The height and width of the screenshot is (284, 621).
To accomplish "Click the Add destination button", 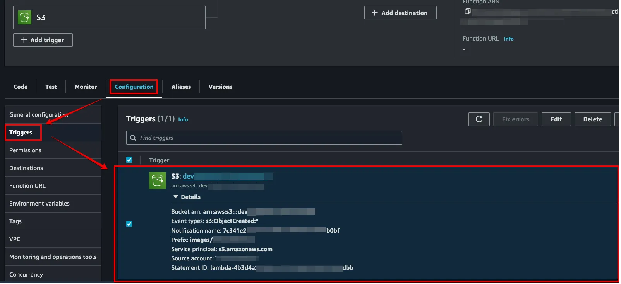I will pyautogui.click(x=400, y=13).
